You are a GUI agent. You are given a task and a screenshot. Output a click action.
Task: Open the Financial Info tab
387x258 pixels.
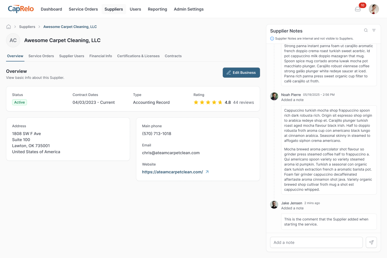point(101,56)
